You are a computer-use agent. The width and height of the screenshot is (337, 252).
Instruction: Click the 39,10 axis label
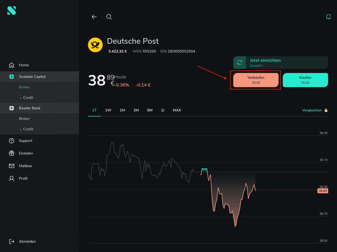(324, 160)
